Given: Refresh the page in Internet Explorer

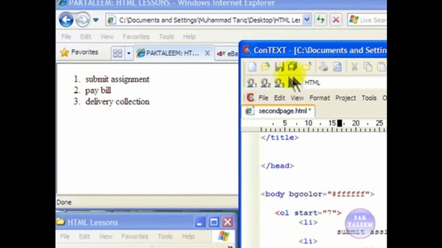Looking at the screenshot, I should [x=321, y=20].
